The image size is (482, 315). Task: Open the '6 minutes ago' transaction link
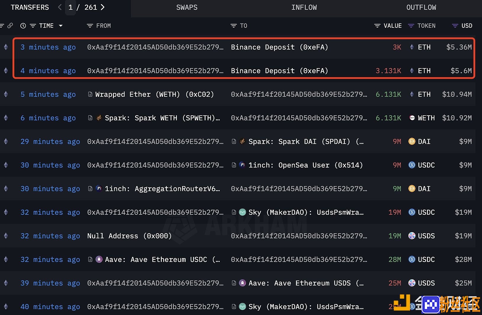(x=48, y=118)
